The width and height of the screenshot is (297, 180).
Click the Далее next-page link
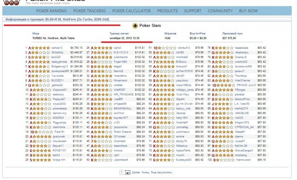[x=136, y=172]
